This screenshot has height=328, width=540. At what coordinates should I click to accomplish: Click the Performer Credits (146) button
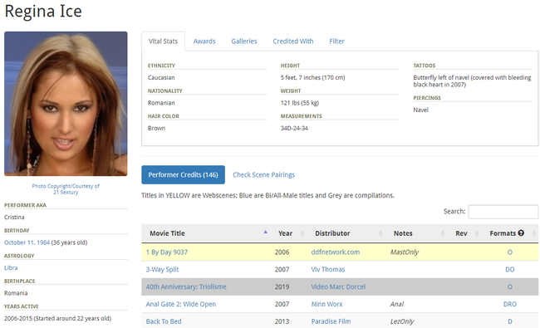point(183,175)
